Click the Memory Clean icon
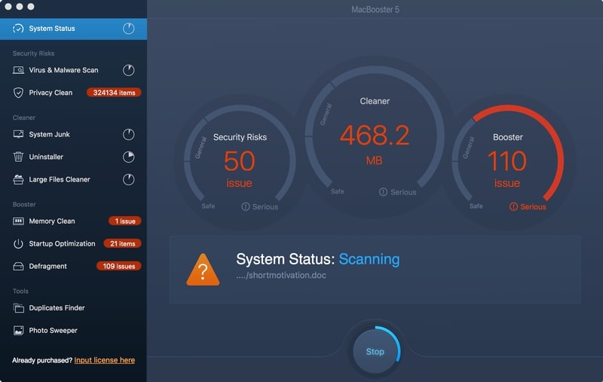This screenshot has width=603, height=382. [18, 222]
